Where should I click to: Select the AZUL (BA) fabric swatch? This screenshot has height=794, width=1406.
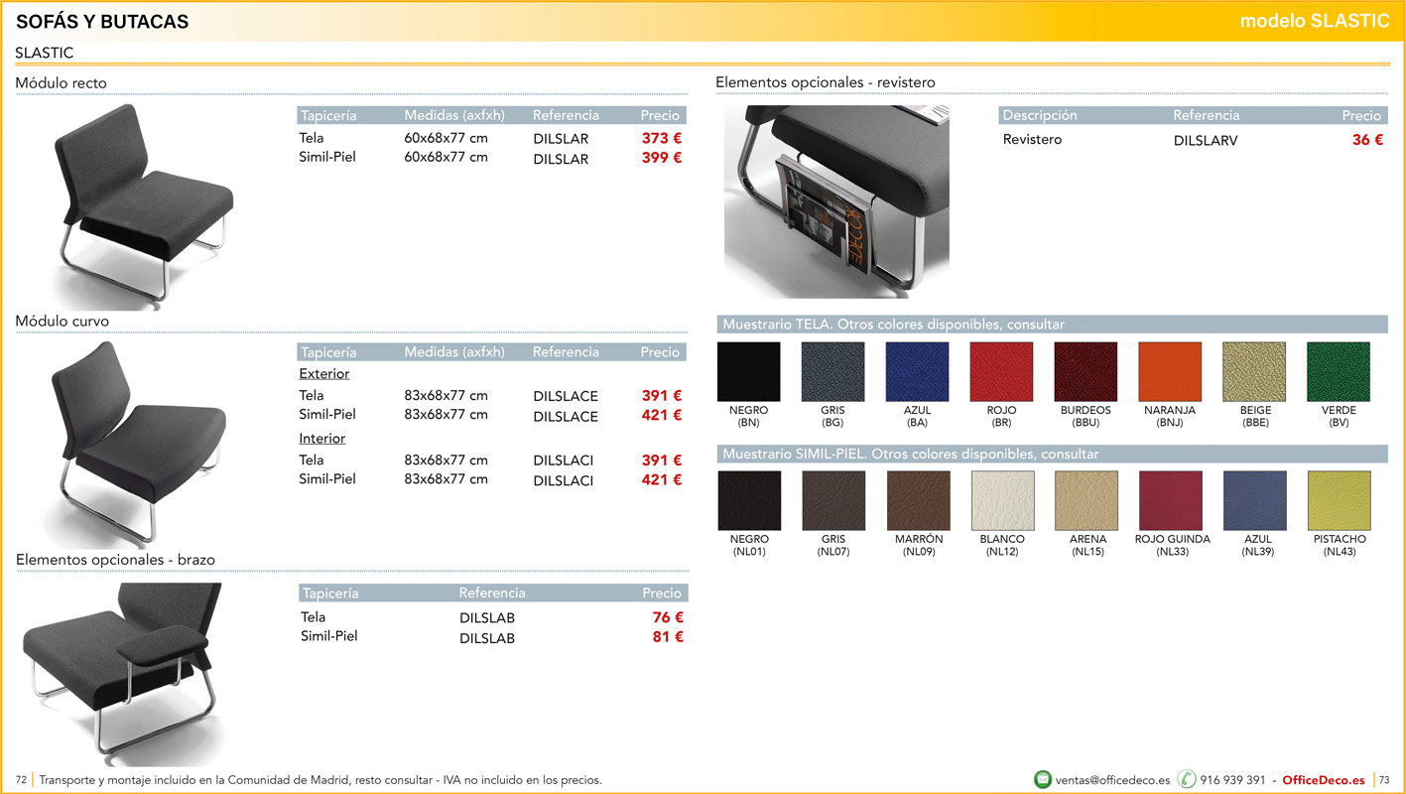click(x=917, y=372)
